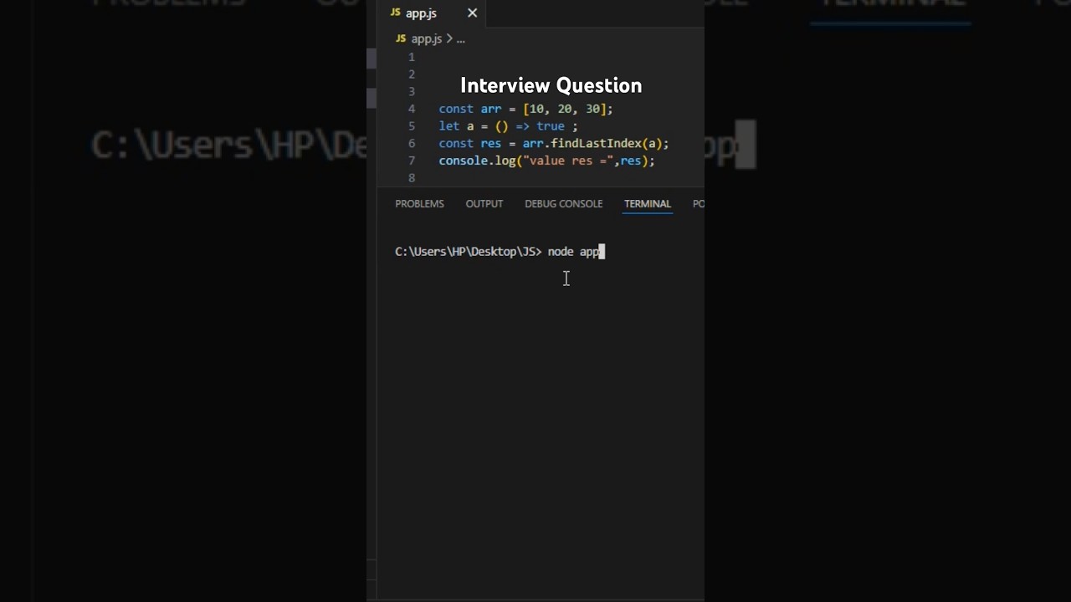
Task: Select the TERMINAL panel tab
Action: [x=648, y=204]
